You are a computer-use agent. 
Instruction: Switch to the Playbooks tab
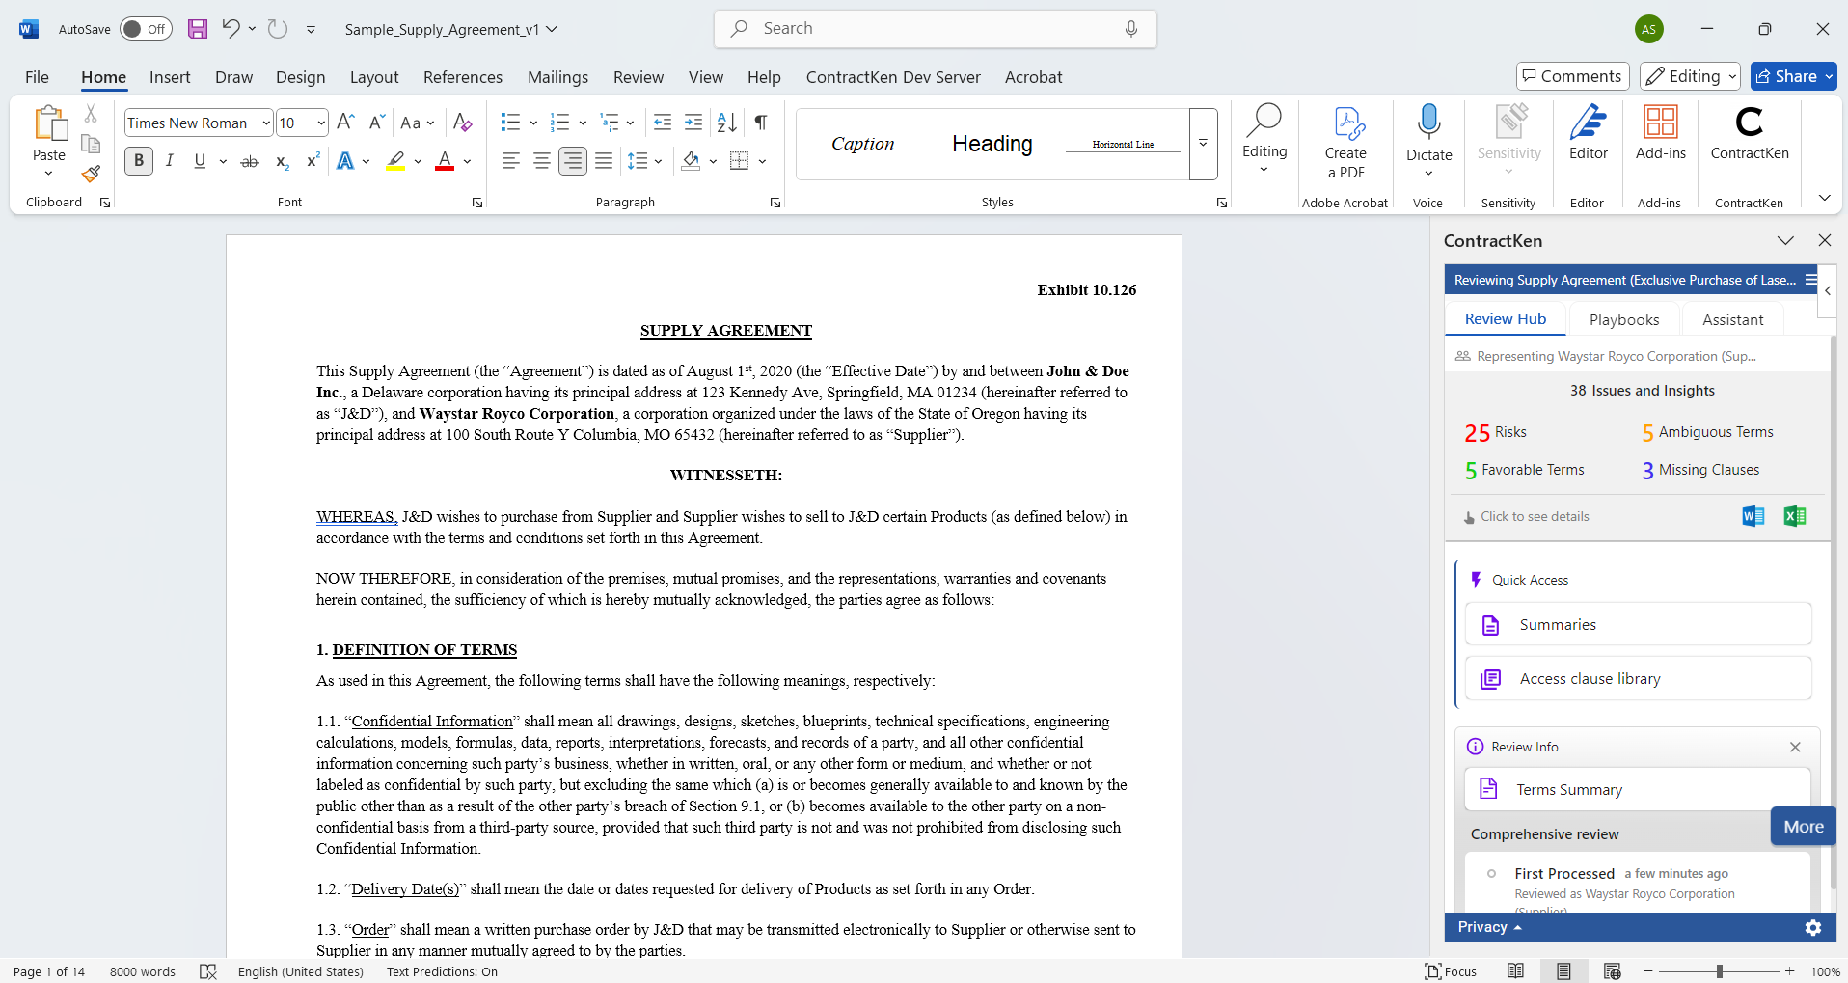point(1624,319)
